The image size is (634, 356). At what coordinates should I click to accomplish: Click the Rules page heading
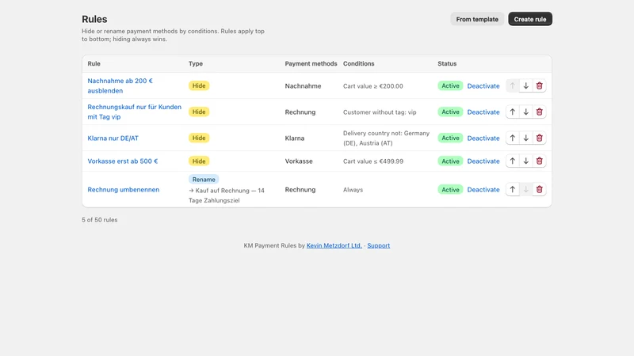(94, 19)
